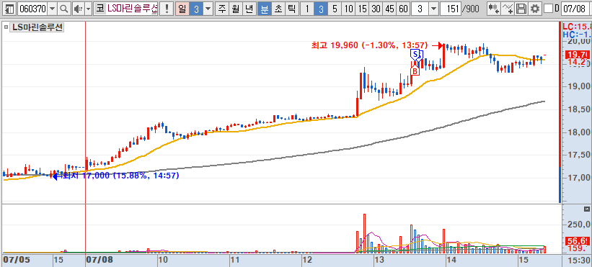Click the 코 market badge
592x267 pixels.
point(100,9)
